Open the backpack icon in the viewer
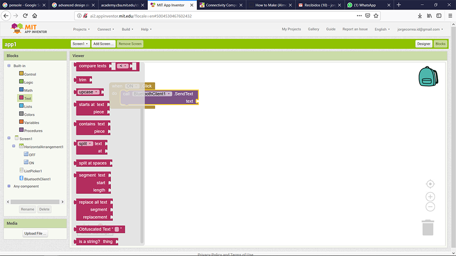 click(428, 76)
